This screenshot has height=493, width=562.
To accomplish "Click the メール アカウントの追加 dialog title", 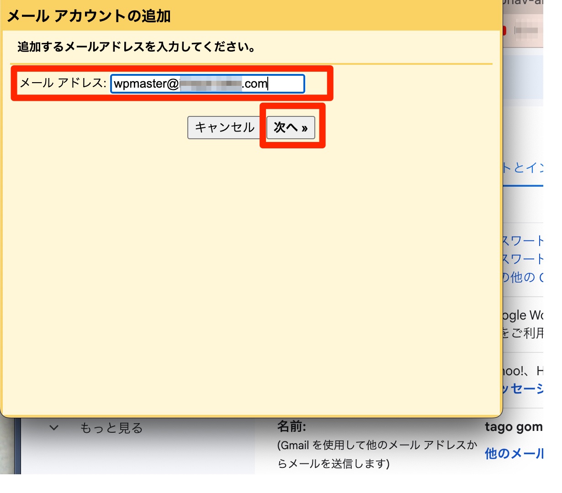I will click(x=89, y=16).
